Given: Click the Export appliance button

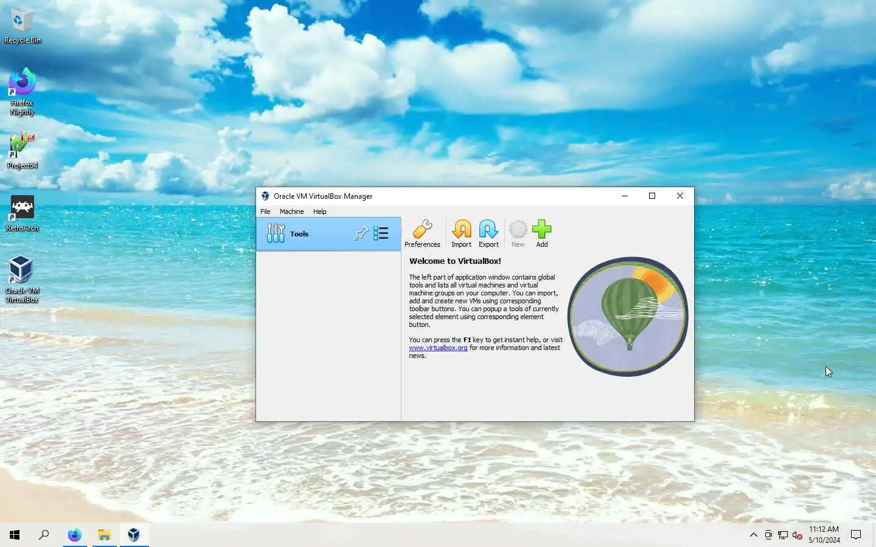Looking at the screenshot, I should (x=488, y=234).
